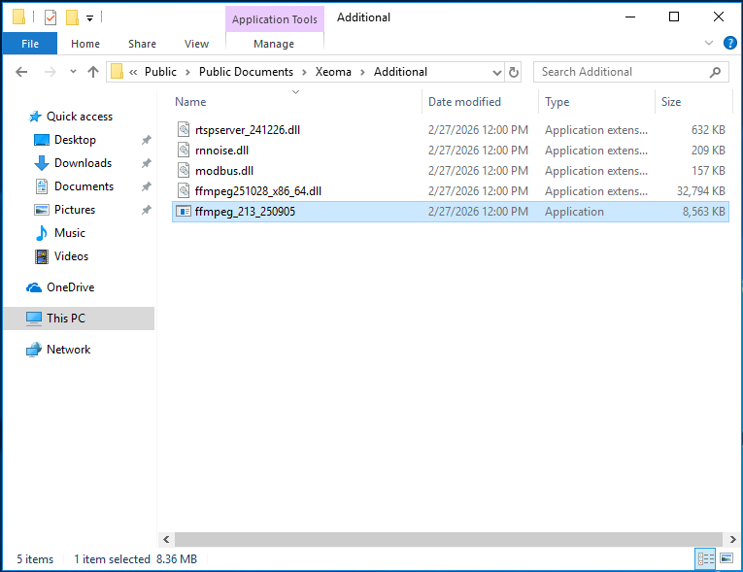The image size is (743, 572).
Task: Open address bar history dropdown
Action: tap(497, 73)
